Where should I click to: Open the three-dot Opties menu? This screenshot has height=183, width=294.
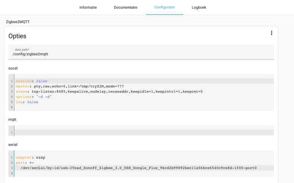pyautogui.click(x=272, y=33)
